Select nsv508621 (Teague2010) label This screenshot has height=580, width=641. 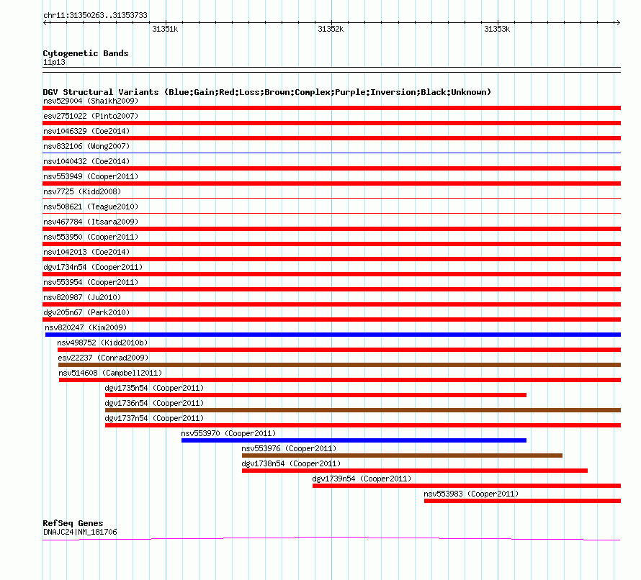click(x=91, y=207)
